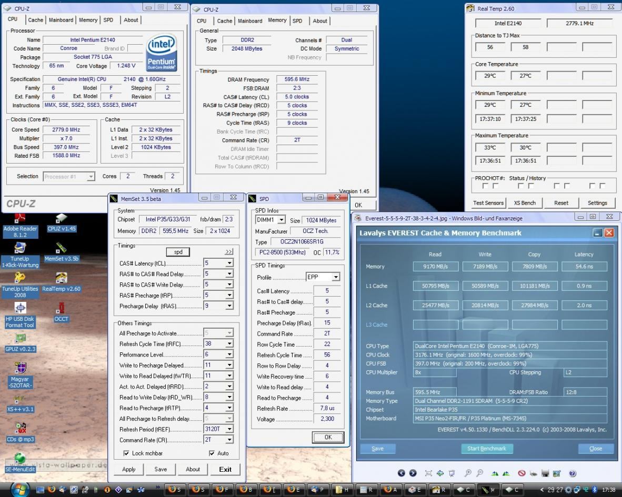Click the taskbar clock showing 17:38
The width and height of the screenshot is (622, 497).
pyautogui.click(x=609, y=490)
